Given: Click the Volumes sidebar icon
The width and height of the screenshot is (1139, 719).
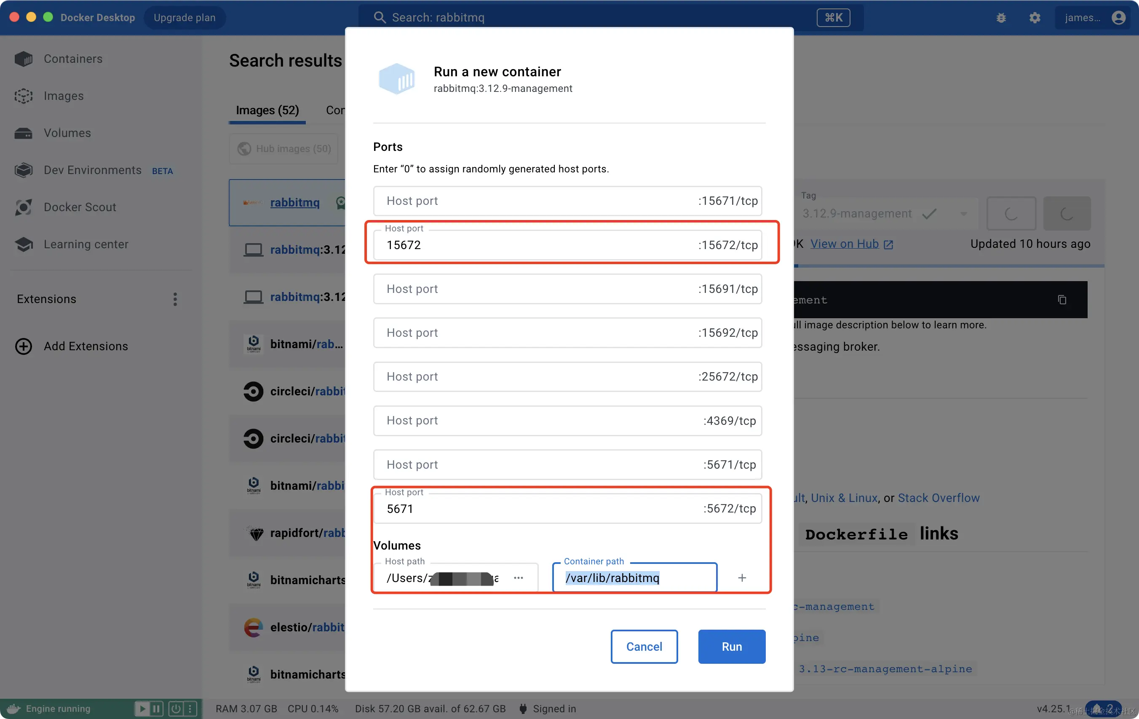Looking at the screenshot, I should point(24,133).
